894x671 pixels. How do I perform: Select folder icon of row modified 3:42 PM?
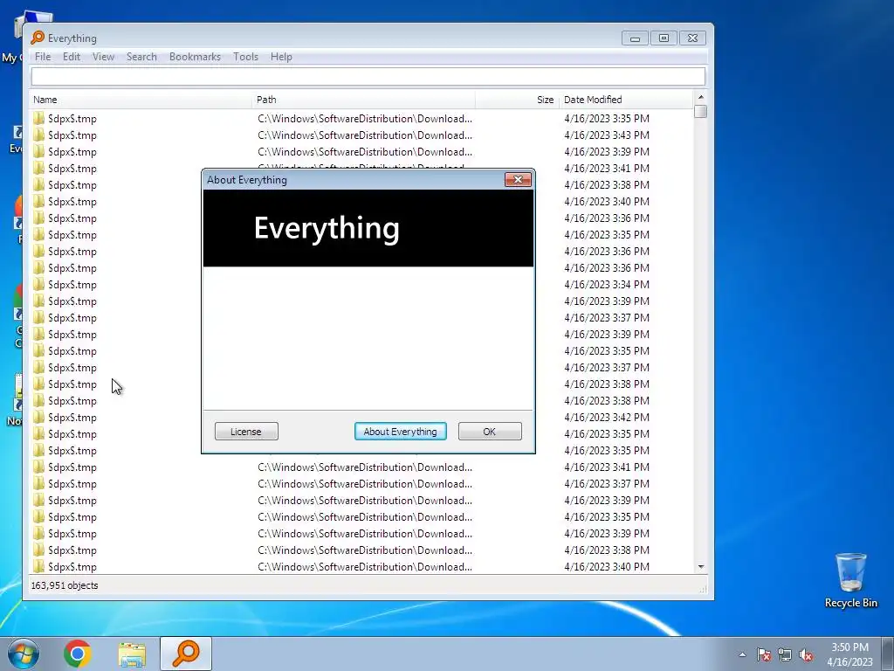coord(38,418)
